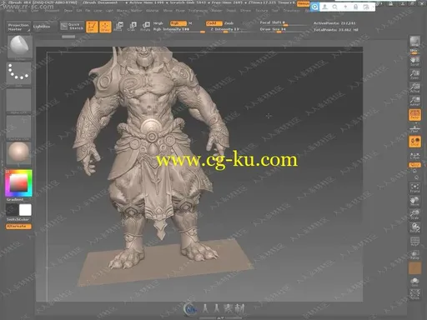Viewport: 427px width, 320px height.
Task: Click the Scale view icon on right shelf
Action: coord(414,214)
